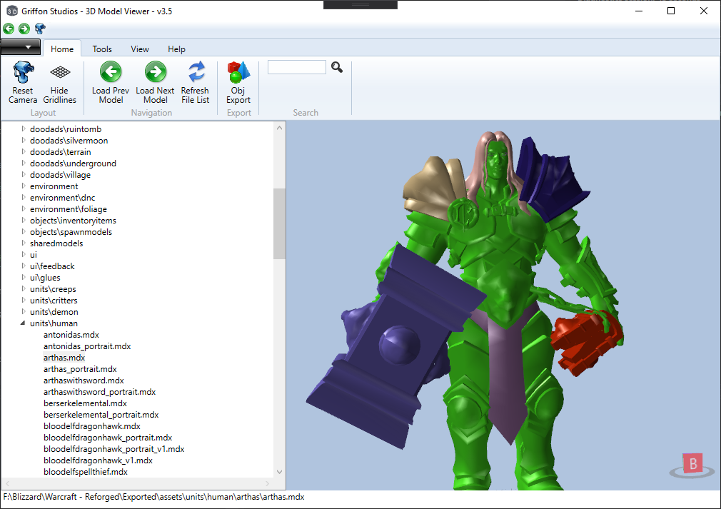Select environment\foliage tree entry

(69, 209)
